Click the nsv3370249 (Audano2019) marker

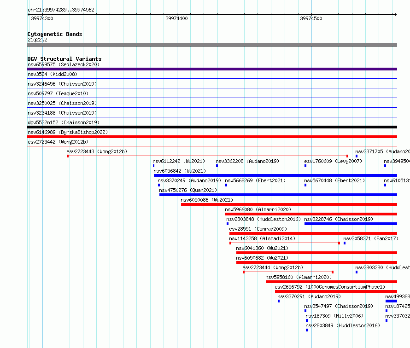[159, 185]
